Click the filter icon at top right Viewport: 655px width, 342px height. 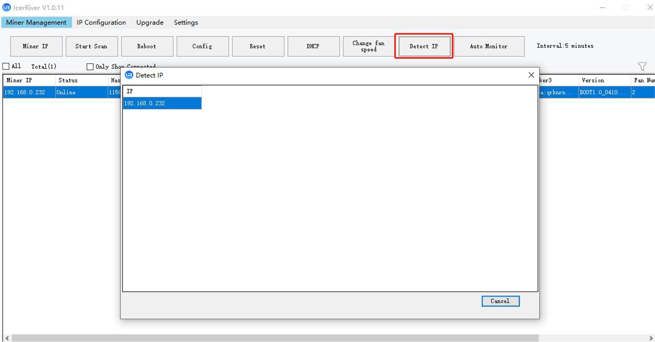point(642,66)
